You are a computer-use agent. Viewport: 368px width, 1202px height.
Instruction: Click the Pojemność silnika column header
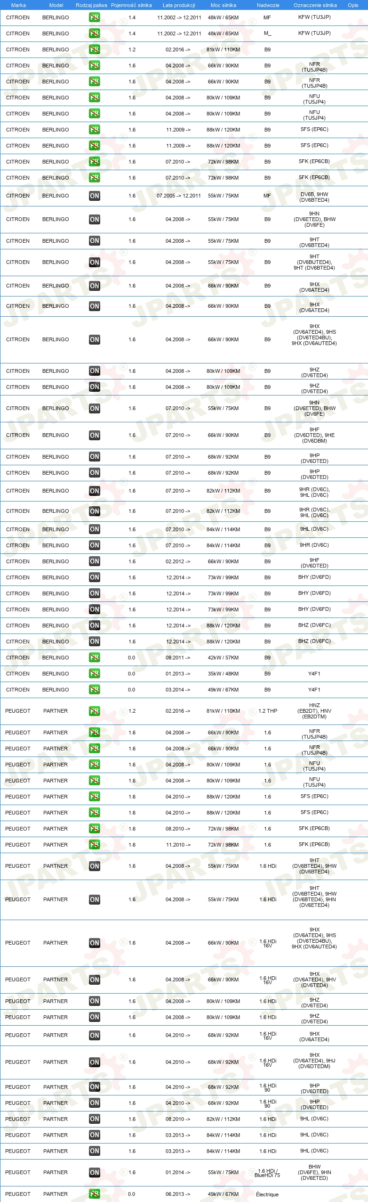point(131,5)
